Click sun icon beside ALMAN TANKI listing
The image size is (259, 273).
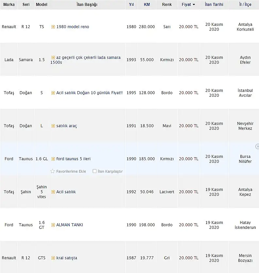[53, 225]
